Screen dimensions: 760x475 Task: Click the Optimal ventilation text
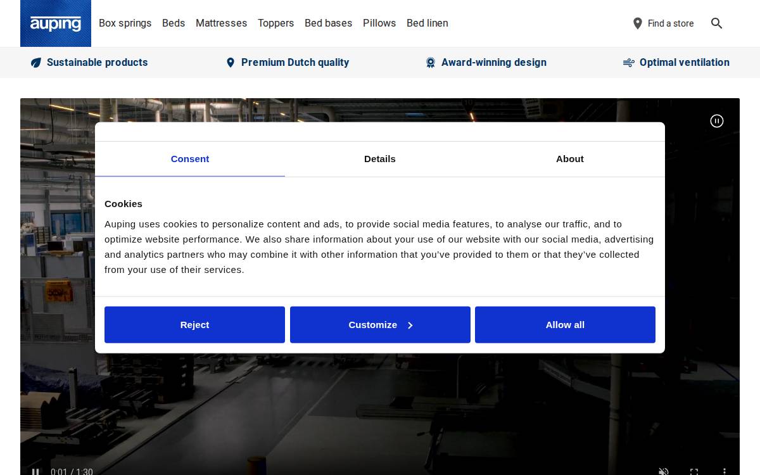coord(685,63)
